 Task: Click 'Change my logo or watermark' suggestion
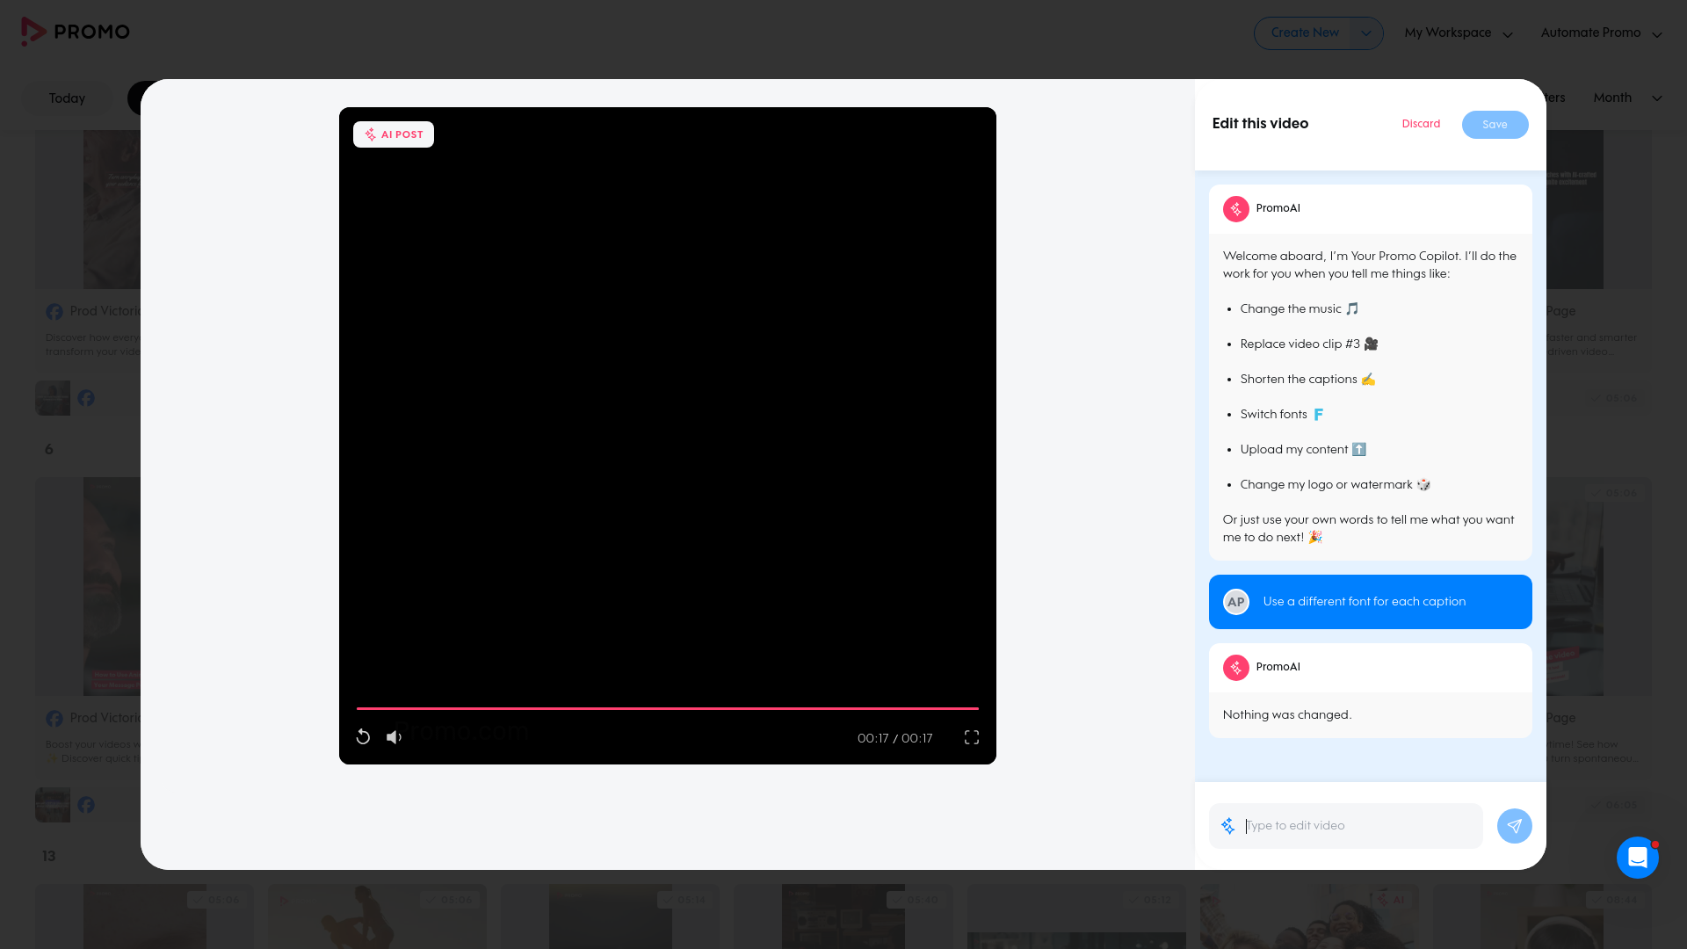(1336, 485)
